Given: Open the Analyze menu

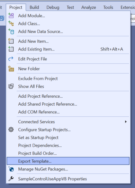Looking at the screenshot, I should tap(89, 7).
